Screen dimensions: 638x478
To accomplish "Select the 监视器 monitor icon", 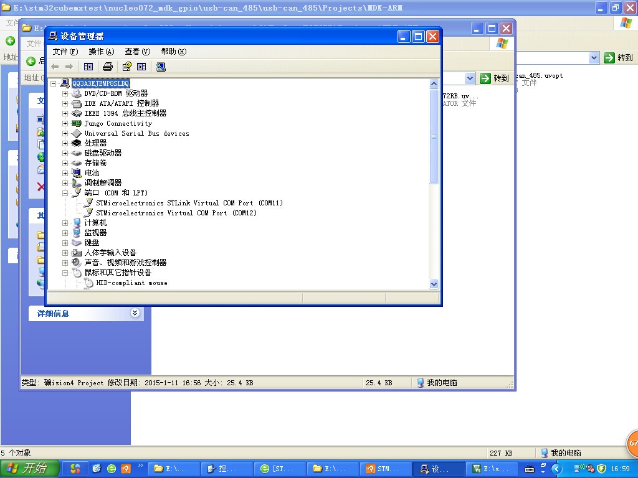I will pos(77,233).
